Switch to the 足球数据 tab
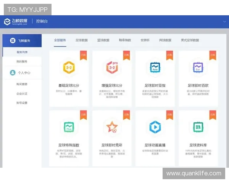Image resolution: width=229 pixels, height=183 pixels. point(82,40)
